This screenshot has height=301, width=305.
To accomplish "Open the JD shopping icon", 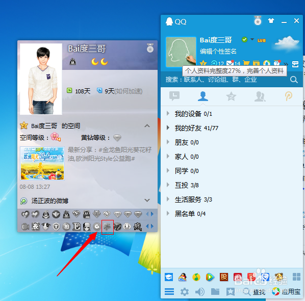I will pos(238,277).
